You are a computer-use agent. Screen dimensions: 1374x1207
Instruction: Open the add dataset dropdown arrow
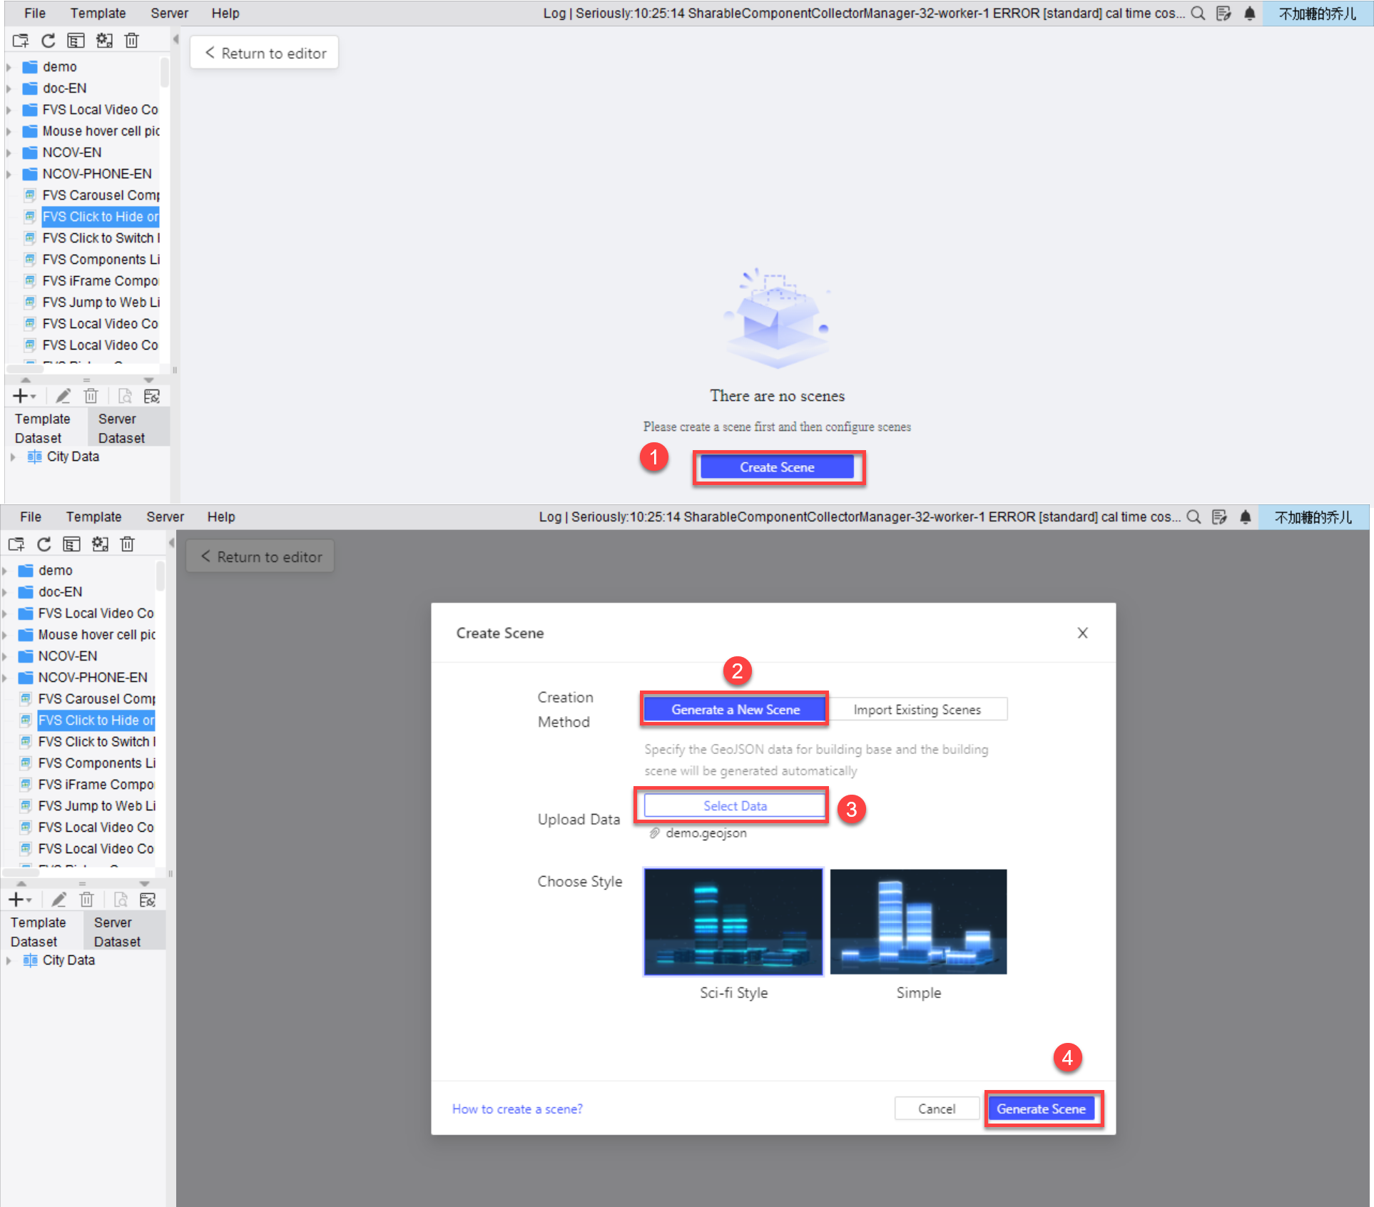[33, 396]
